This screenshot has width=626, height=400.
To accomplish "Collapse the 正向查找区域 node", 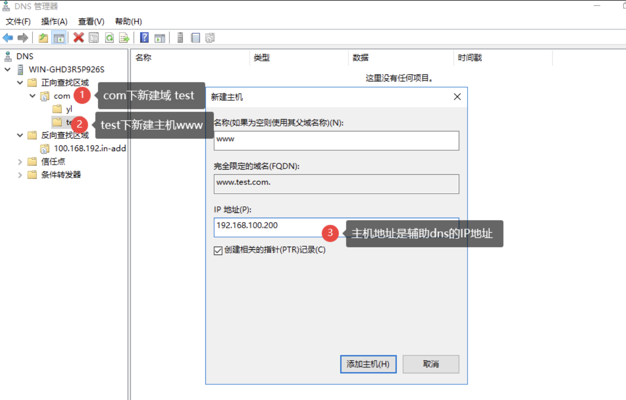I will point(20,82).
